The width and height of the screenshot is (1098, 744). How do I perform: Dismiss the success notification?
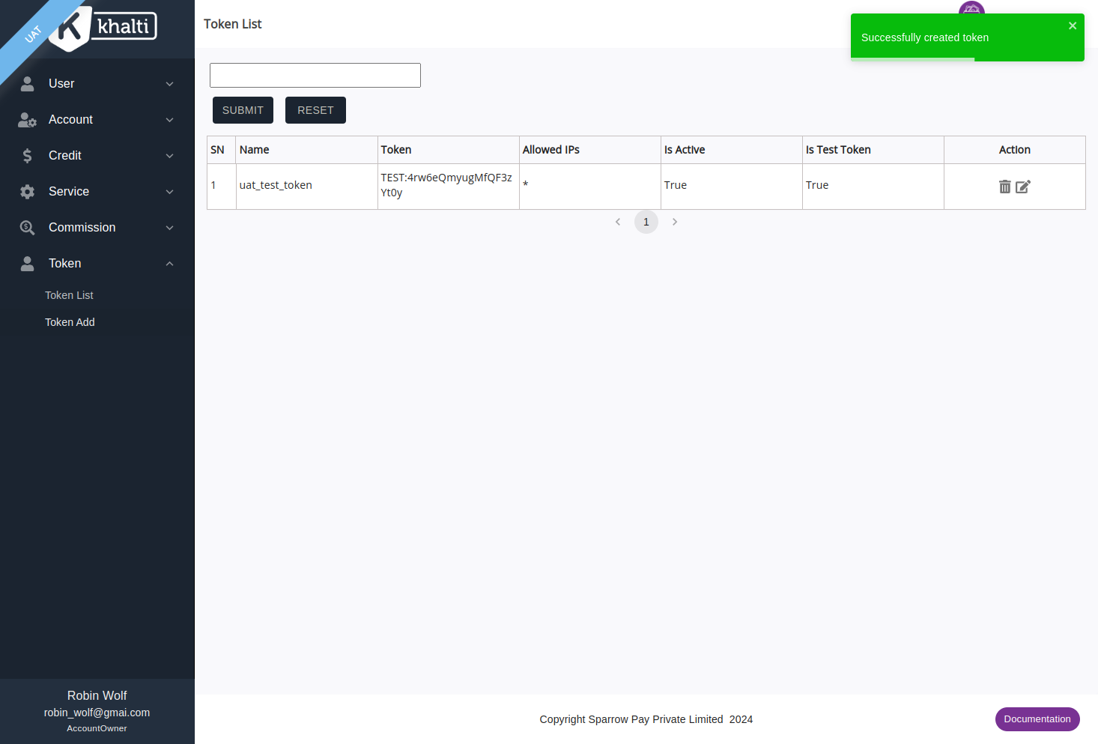[1073, 25]
